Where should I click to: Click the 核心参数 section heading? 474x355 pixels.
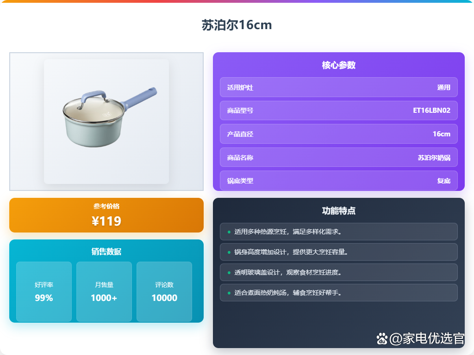[x=338, y=65]
